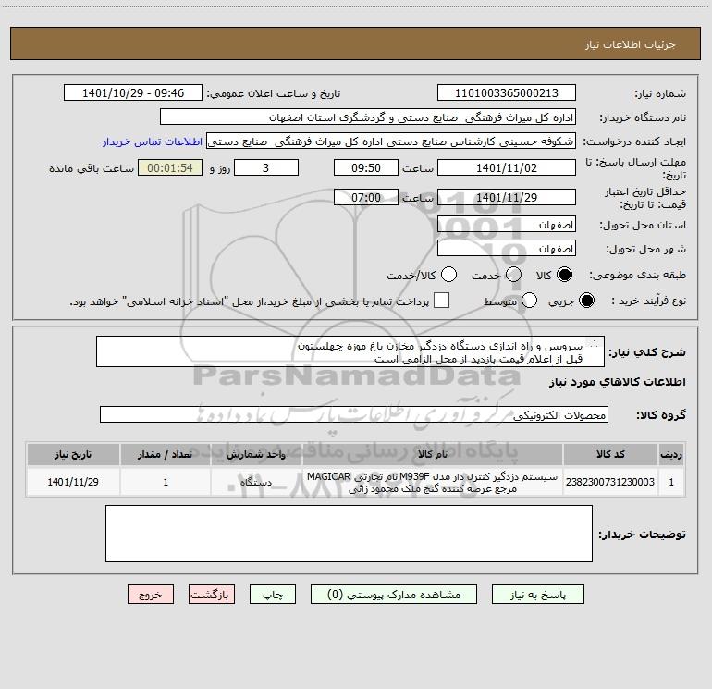Screen dimensions: 712x689
Task: Click the دستگاه unit cell
Action: tap(256, 482)
